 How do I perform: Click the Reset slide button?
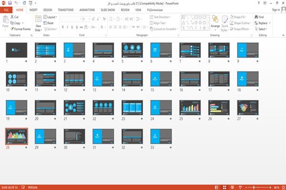pyautogui.click(x=49, y=23)
